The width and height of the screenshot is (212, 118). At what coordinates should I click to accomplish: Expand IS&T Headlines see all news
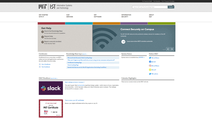[54, 78]
